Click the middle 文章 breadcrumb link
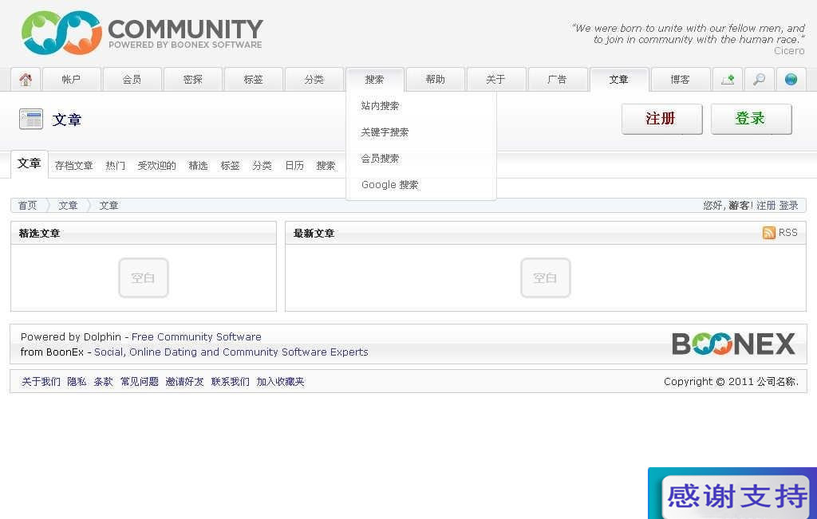Screen dimensions: 817x519 pyautogui.click(x=68, y=206)
